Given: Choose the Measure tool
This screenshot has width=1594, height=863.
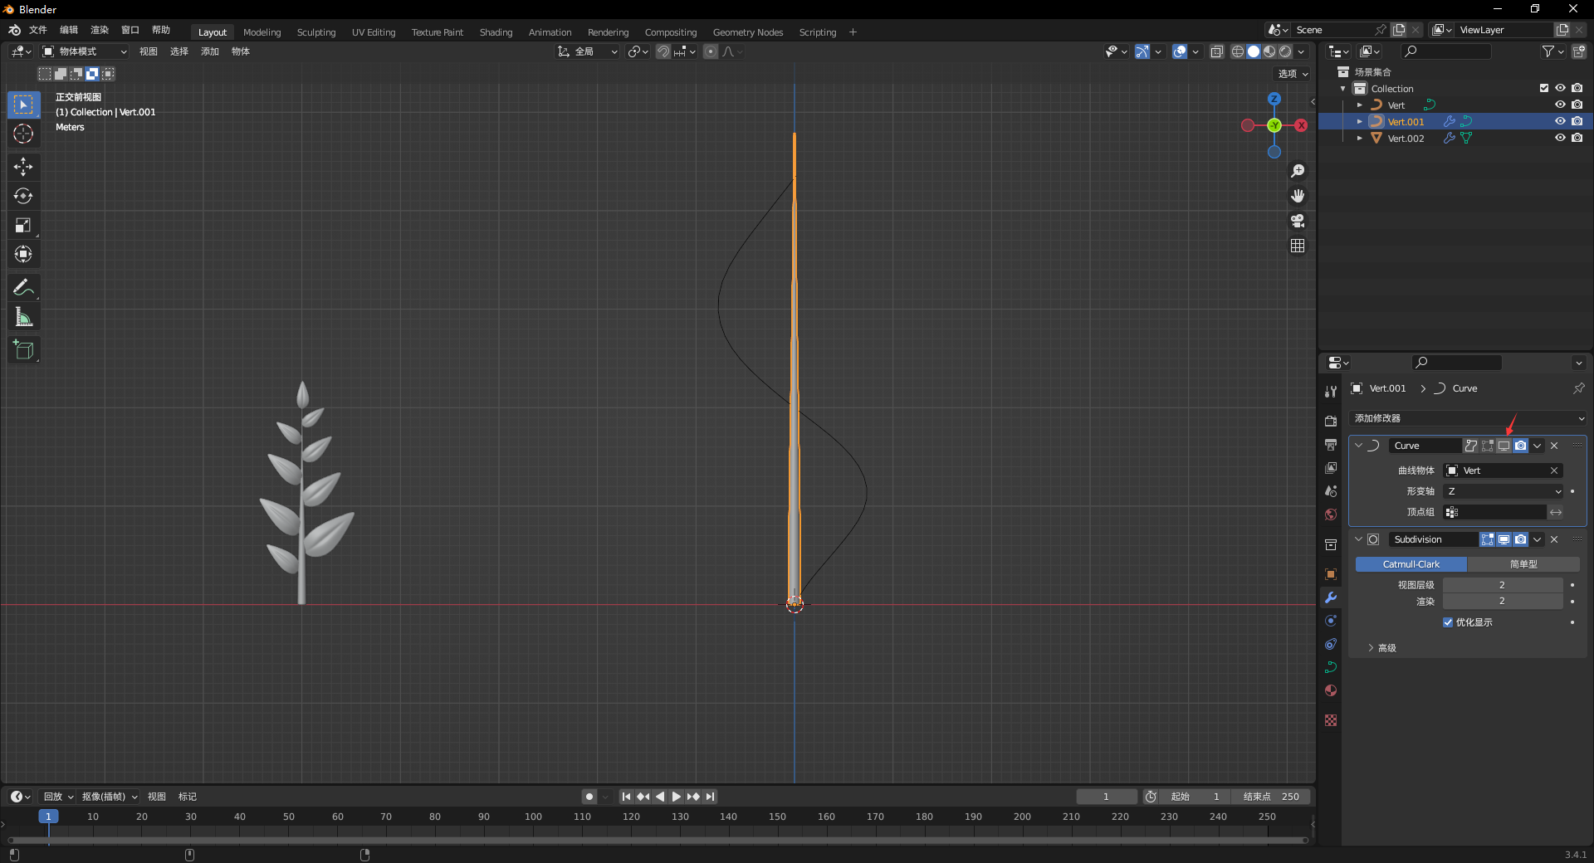Looking at the screenshot, I should pyautogui.click(x=23, y=317).
